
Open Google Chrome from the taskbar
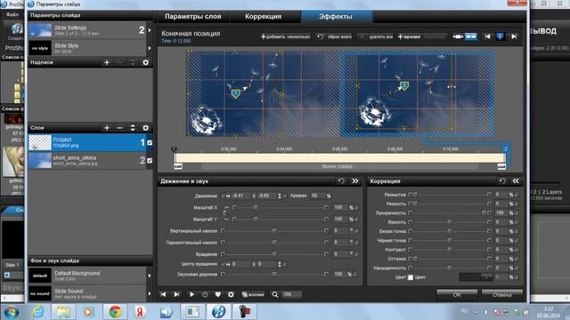[115, 312]
